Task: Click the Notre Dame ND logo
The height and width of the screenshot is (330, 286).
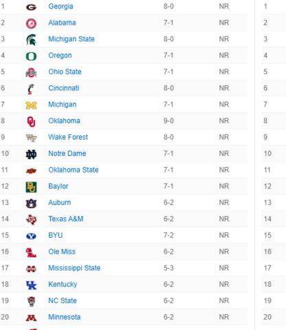Action: pyautogui.click(x=31, y=154)
